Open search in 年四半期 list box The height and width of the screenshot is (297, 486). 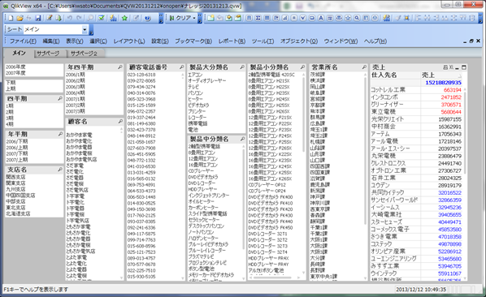119,67
